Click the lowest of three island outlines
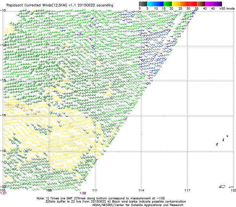The width and height of the screenshot is (236, 207). point(217,144)
